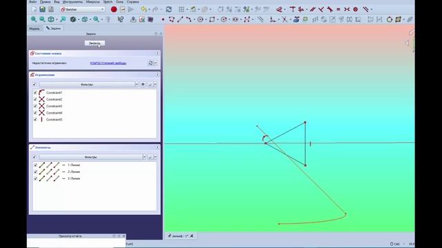The width and height of the screenshot is (442, 248).
Task: Select the 2-Линия element row
Action: point(95,172)
